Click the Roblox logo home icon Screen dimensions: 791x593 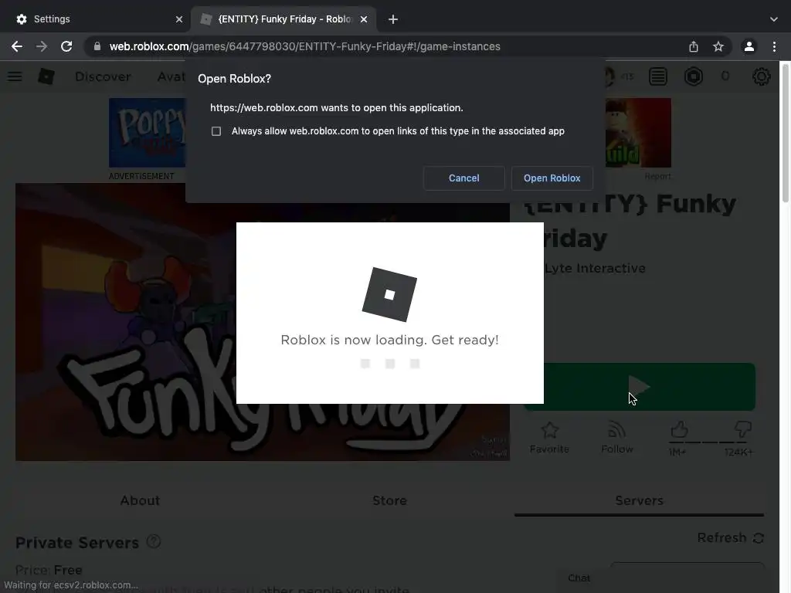[x=46, y=76]
